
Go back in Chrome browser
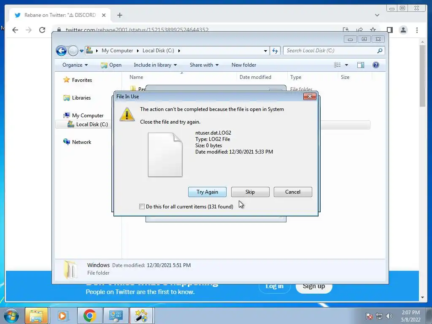[15, 30]
